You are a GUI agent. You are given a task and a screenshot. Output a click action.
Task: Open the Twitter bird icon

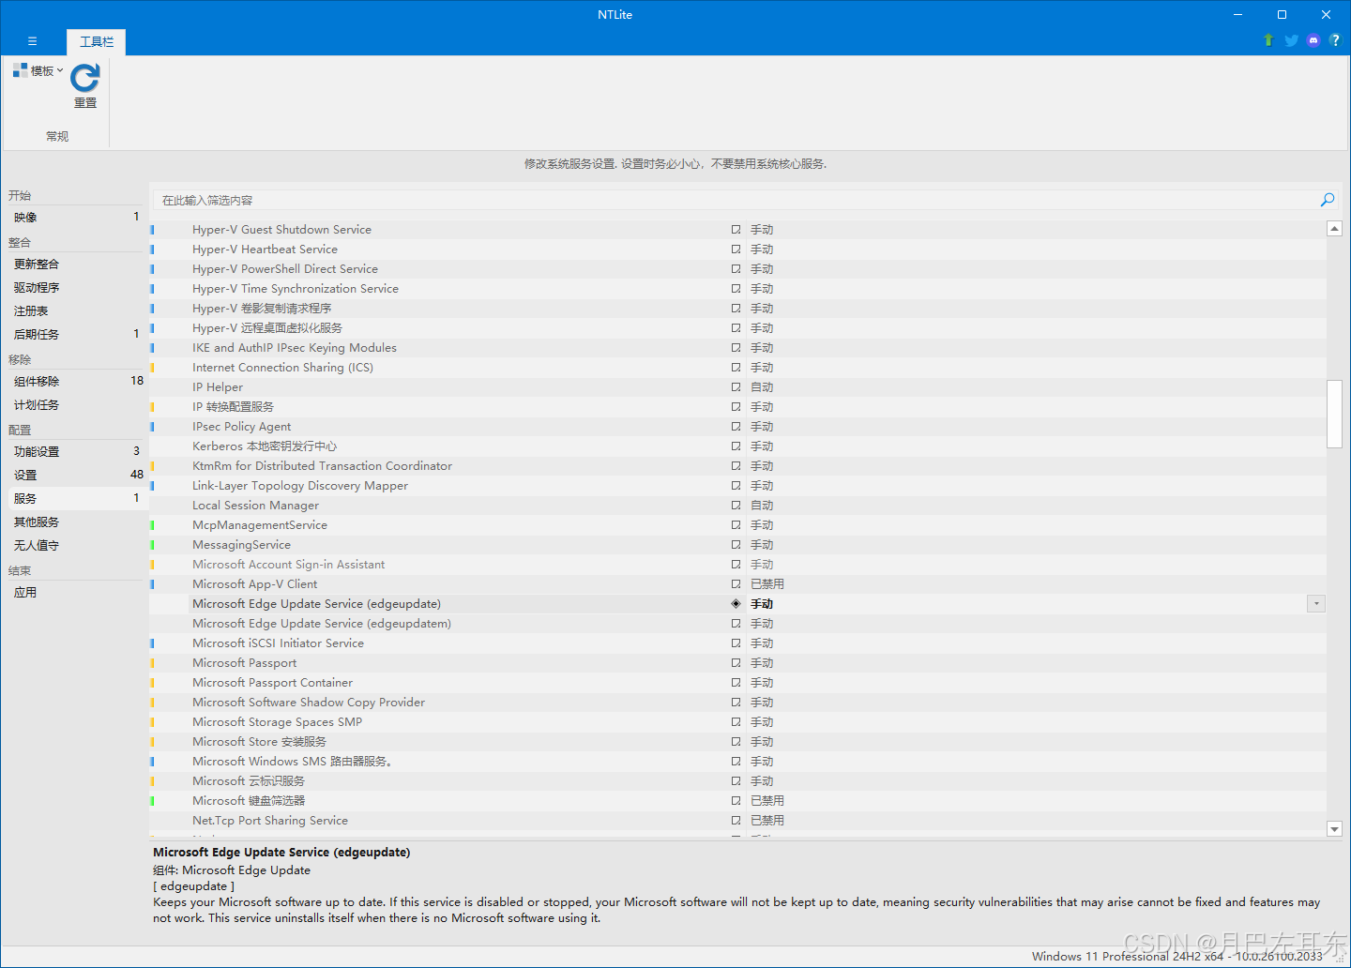[x=1291, y=40]
